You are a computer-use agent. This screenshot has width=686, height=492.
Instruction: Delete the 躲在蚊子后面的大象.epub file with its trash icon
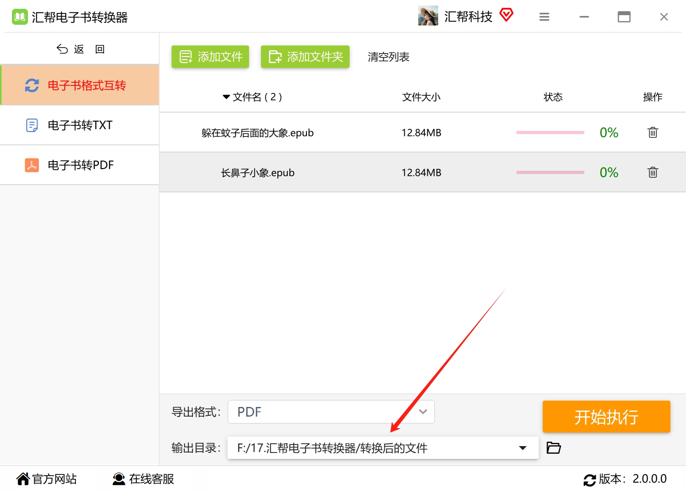tap(652, 132)
